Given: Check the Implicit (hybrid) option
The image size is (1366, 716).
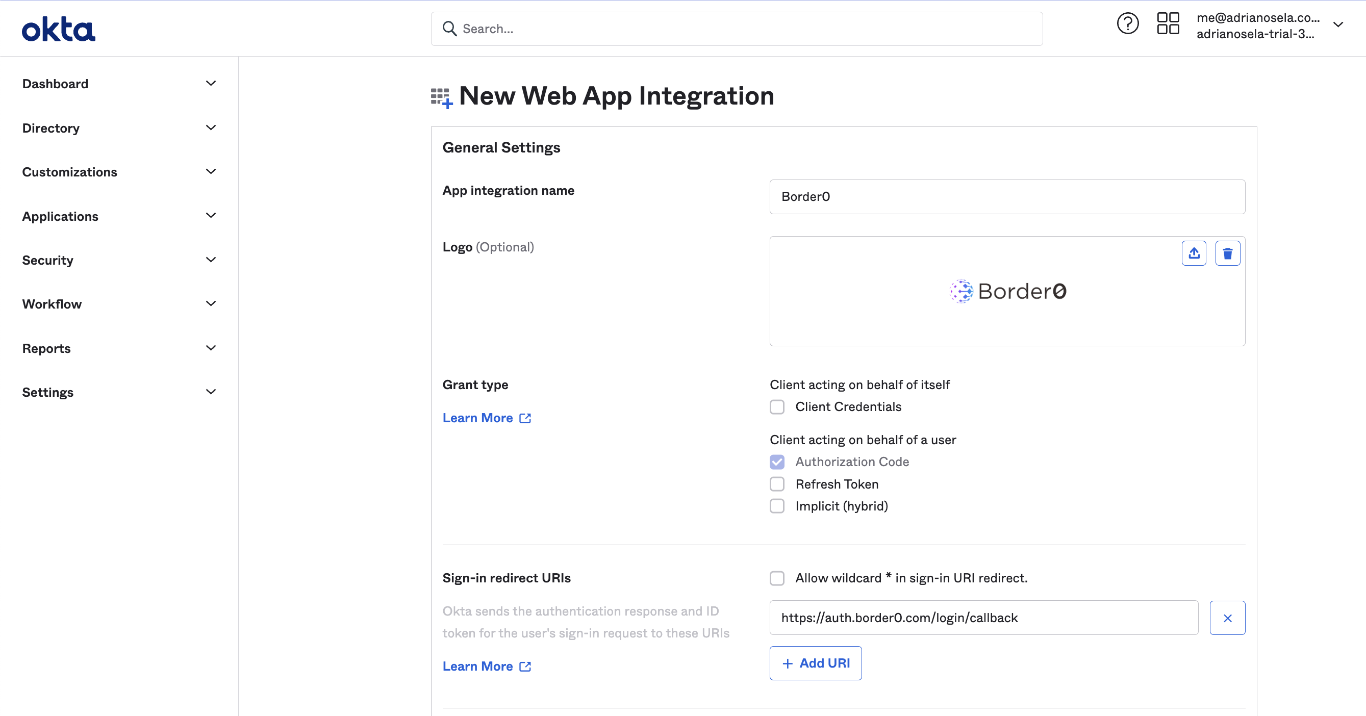Looking at the screenshot, I should pyautogui.click(x=777, y=506).
